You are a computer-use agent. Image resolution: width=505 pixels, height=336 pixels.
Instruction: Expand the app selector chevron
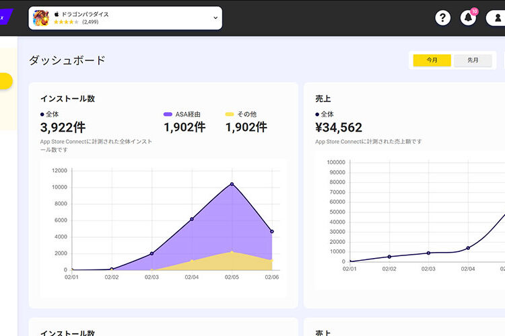[x=215, y=18]
